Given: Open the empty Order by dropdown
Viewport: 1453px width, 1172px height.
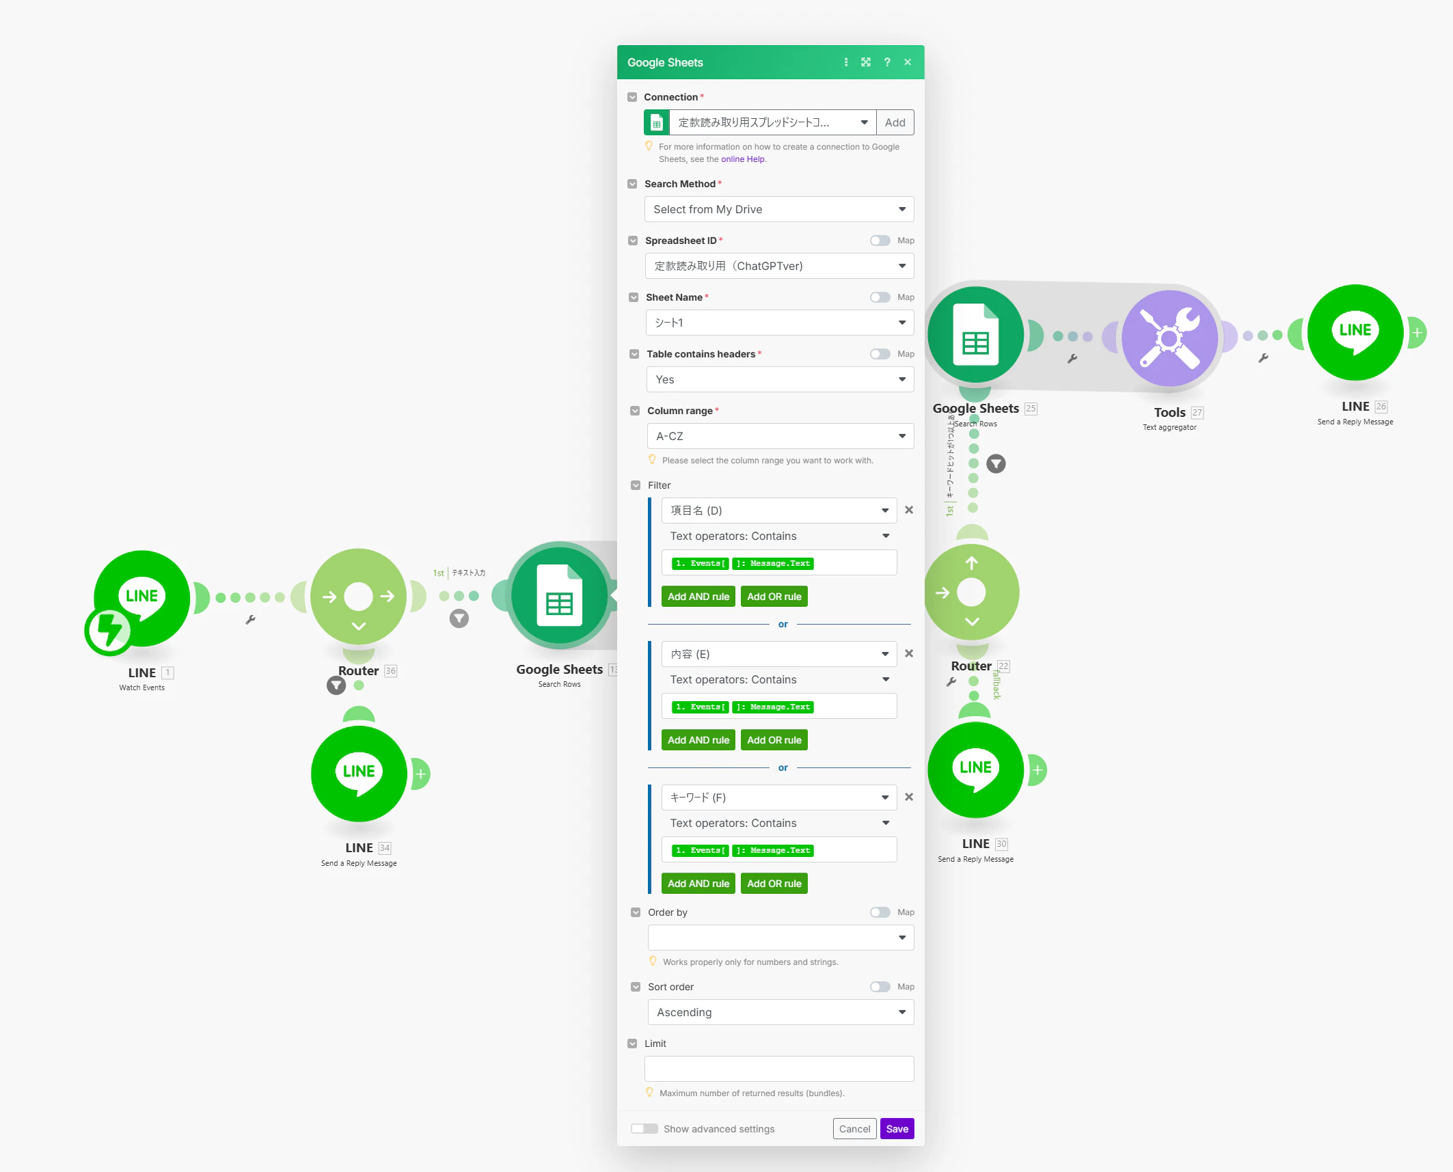Looking at the screenshot, I should 781,938.
